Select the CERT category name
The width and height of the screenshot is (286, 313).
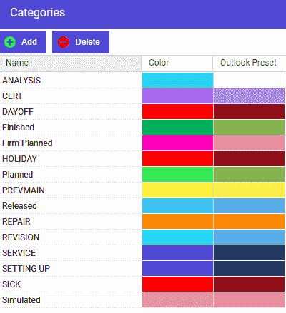pyautogui.click(x=12, y=96)
